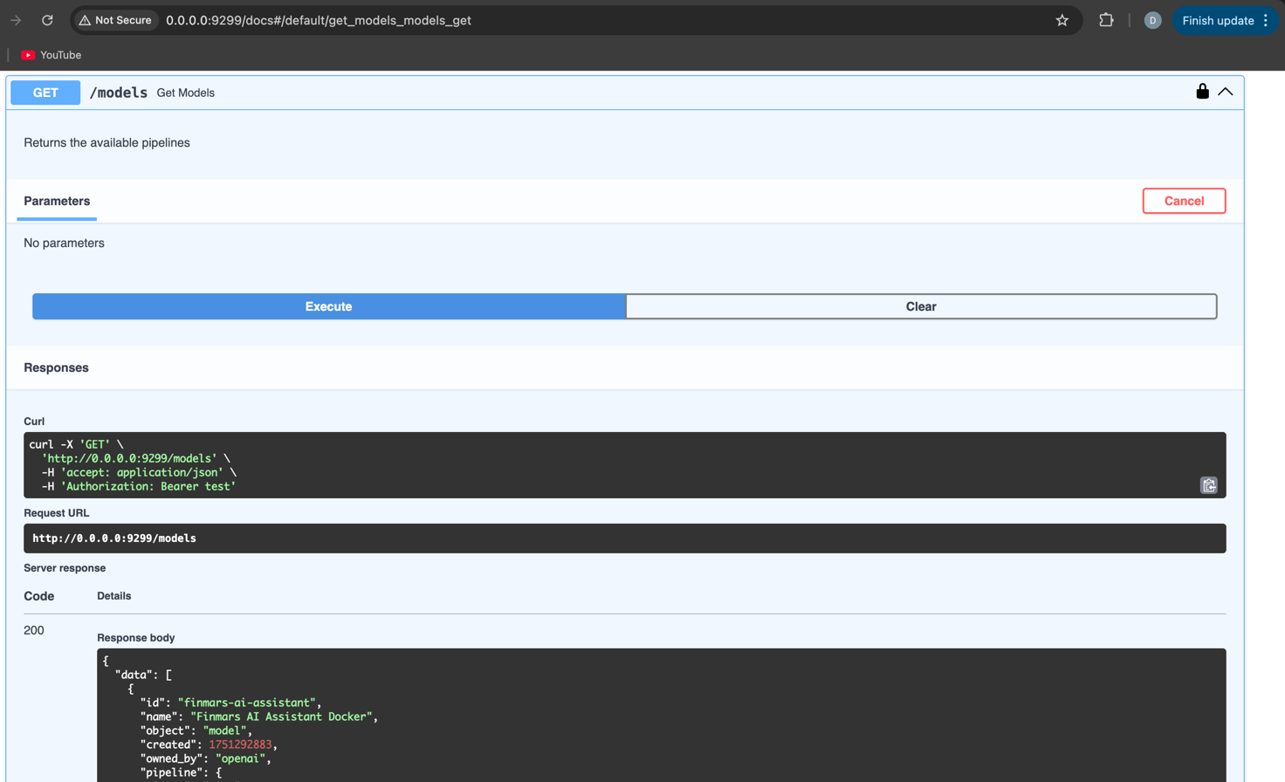This screenshot has height=782, width=1285.
Task: Copy the curl command to clipboard
Action: pos(1208,485)
